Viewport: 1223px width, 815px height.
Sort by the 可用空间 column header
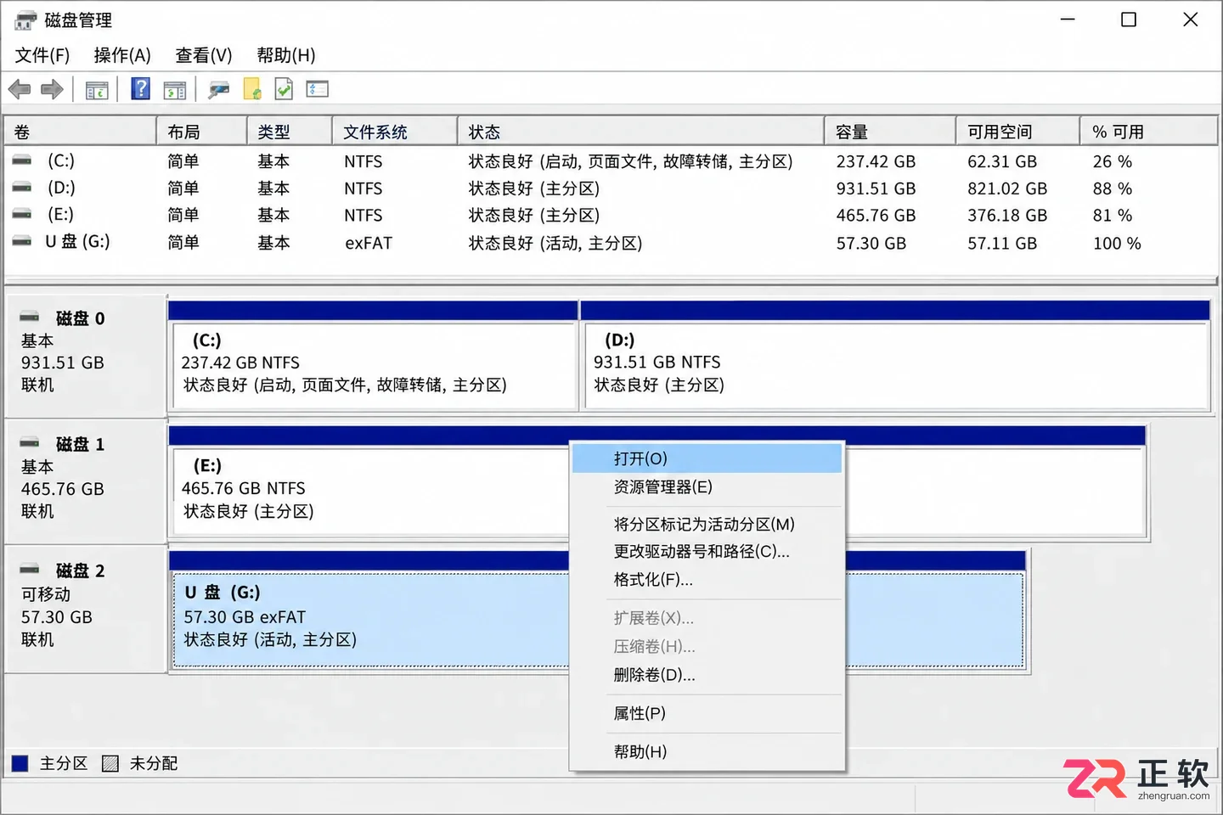pos(1017,132)
